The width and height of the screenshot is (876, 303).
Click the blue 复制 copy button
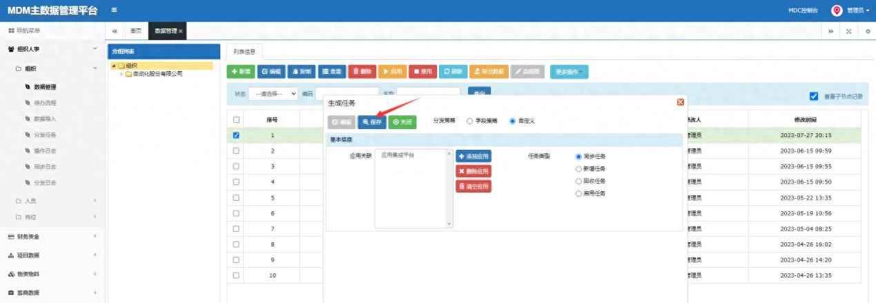click(x=301, y=71)
